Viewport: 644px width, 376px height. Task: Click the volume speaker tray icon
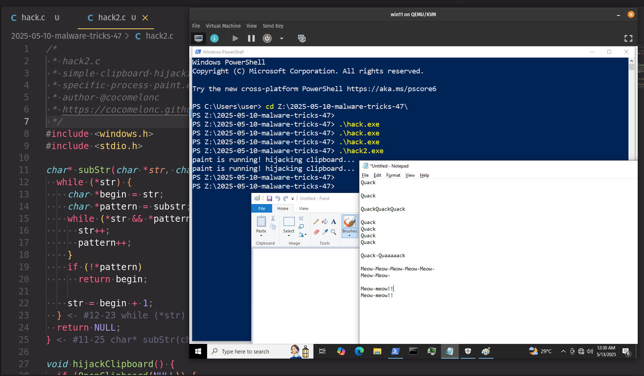click(590, 351)
